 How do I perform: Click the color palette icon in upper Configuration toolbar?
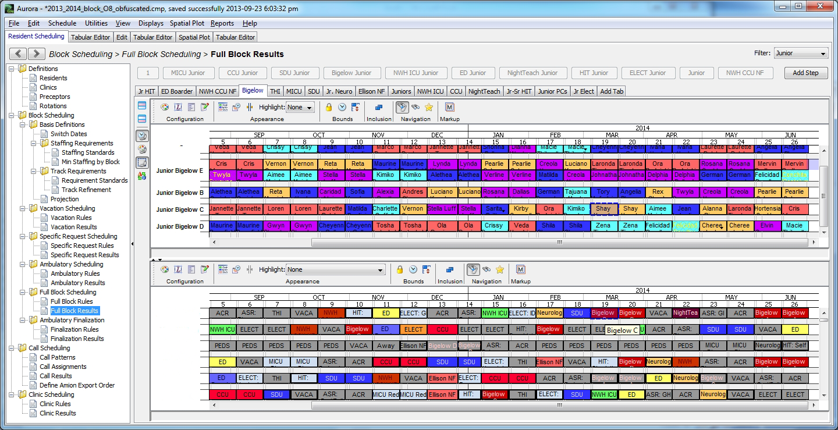point(165,107)
